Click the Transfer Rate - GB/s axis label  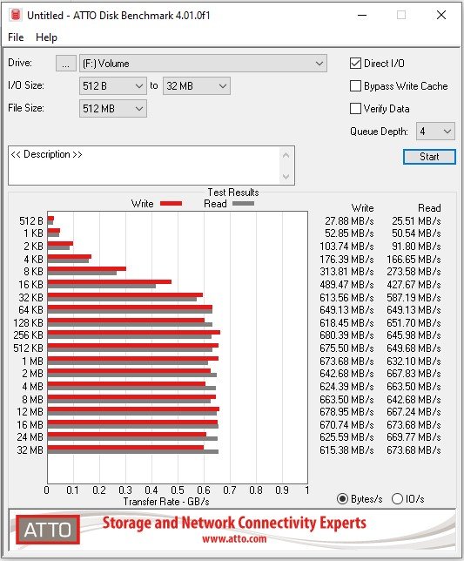click(166, 502)
